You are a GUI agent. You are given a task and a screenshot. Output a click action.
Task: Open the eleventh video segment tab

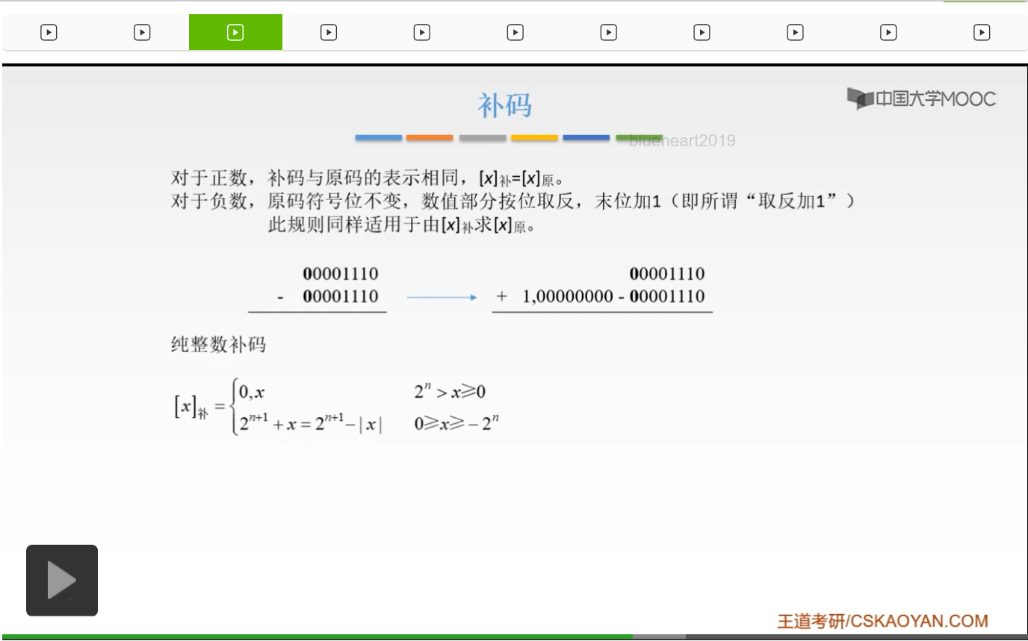click(x=982, y=33)
